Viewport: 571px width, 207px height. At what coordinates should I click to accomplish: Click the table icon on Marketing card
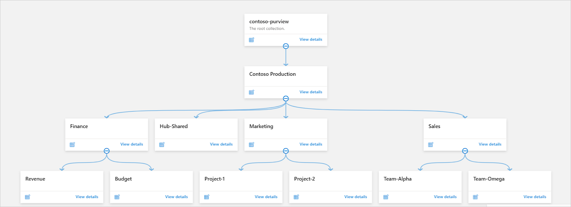point(252,144)
